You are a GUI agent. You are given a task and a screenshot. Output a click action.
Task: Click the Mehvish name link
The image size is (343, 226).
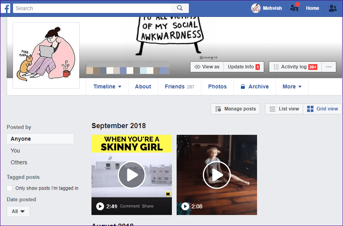pyautogui.click(x=272, y=8)
